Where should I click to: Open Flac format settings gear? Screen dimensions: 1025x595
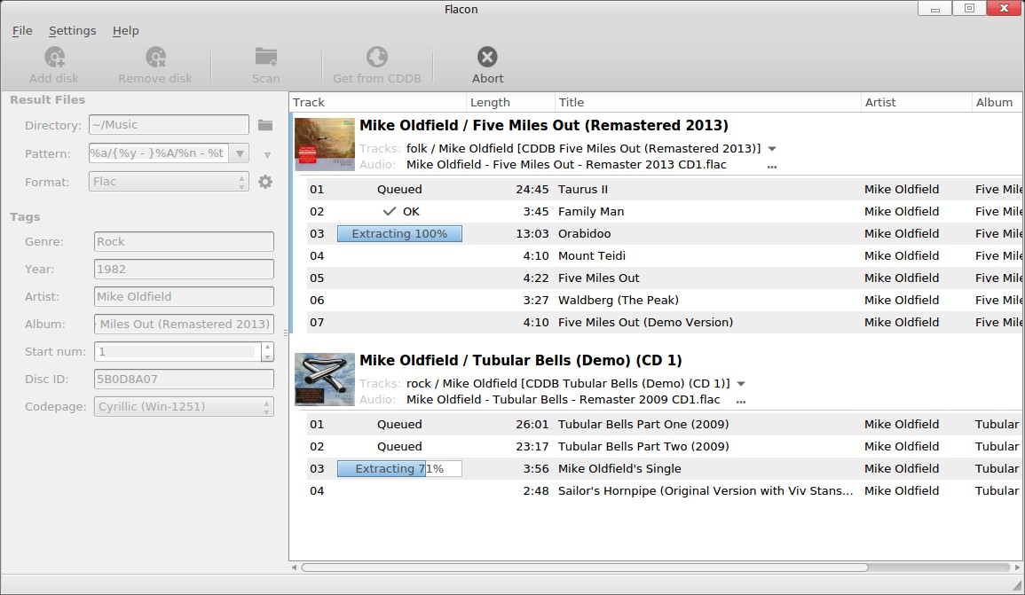[264, 182]
